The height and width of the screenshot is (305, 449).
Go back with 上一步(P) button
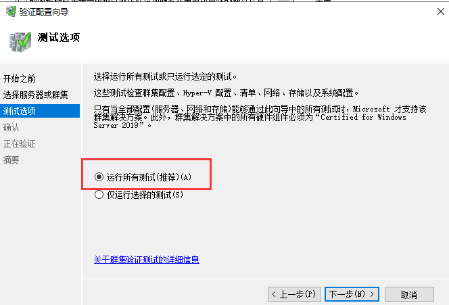294,294
